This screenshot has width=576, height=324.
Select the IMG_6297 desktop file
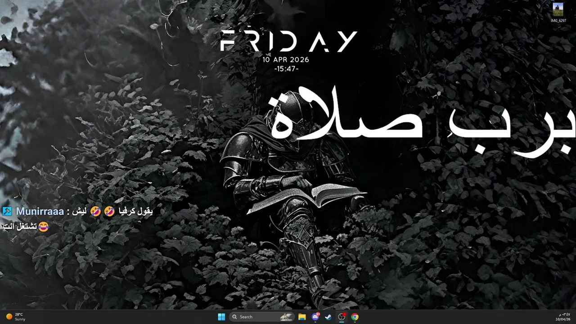point(558,13)
